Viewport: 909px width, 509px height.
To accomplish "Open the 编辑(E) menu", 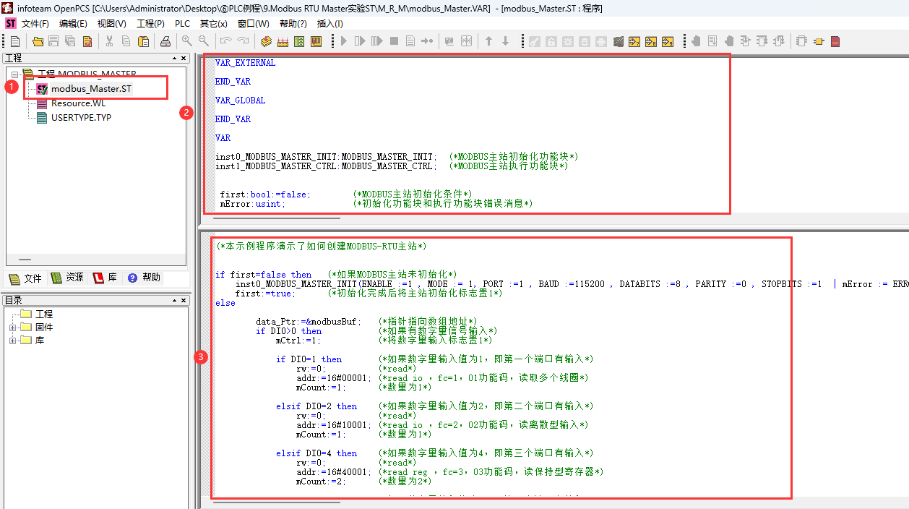I will (73, 23).
